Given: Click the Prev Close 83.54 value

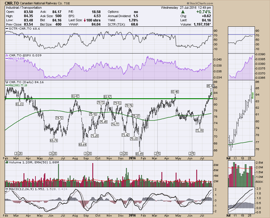Looking at the screenshot, I should click(28, 24).
